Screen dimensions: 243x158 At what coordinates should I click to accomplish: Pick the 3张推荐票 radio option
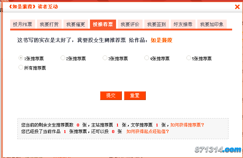pos(105,58)
